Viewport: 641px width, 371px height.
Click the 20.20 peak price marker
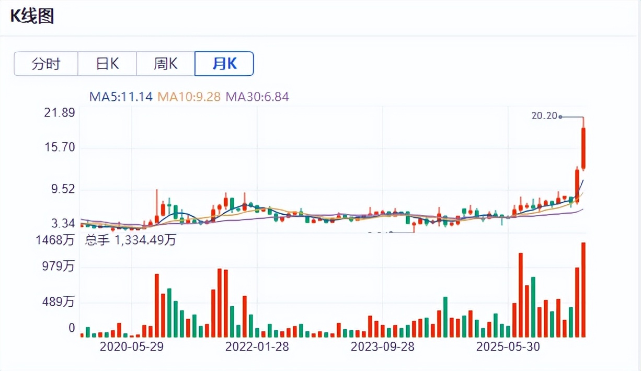[545, 116]
